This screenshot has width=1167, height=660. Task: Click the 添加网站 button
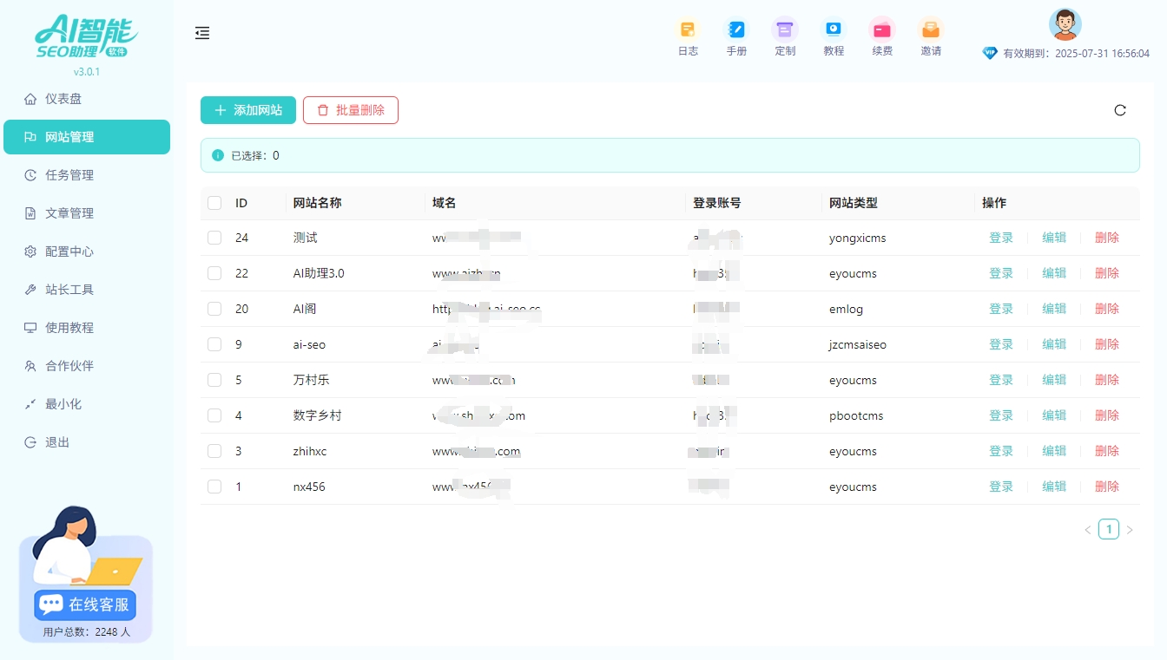(247, 110)
